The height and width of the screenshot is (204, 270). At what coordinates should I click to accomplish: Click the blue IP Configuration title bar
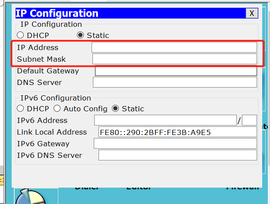point(130,13)
